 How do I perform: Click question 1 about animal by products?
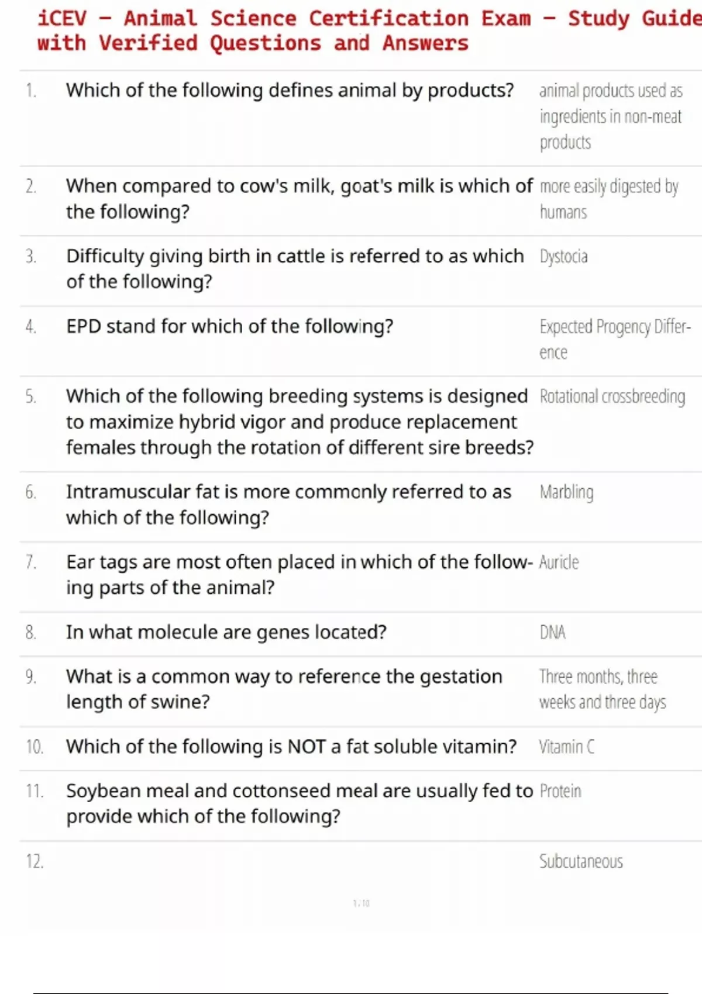coord(290,91)
